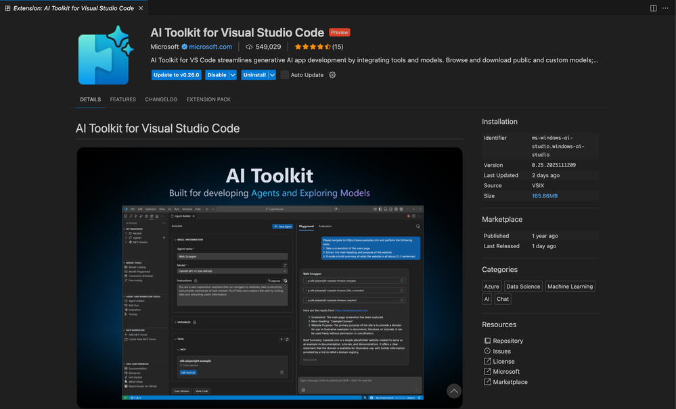
Task: Switch to the Features tab
Action: (x=123, y=99)
